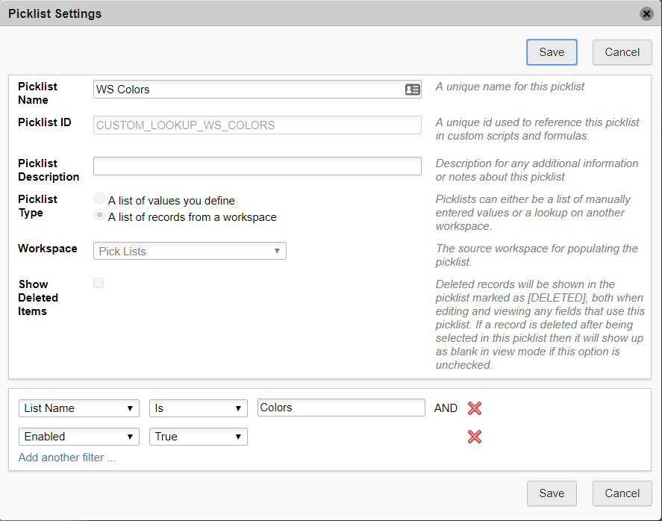This screenshot has height=521, width=662.
Task: Click the bottom Cancel button
Action: (x=622, y=493)
